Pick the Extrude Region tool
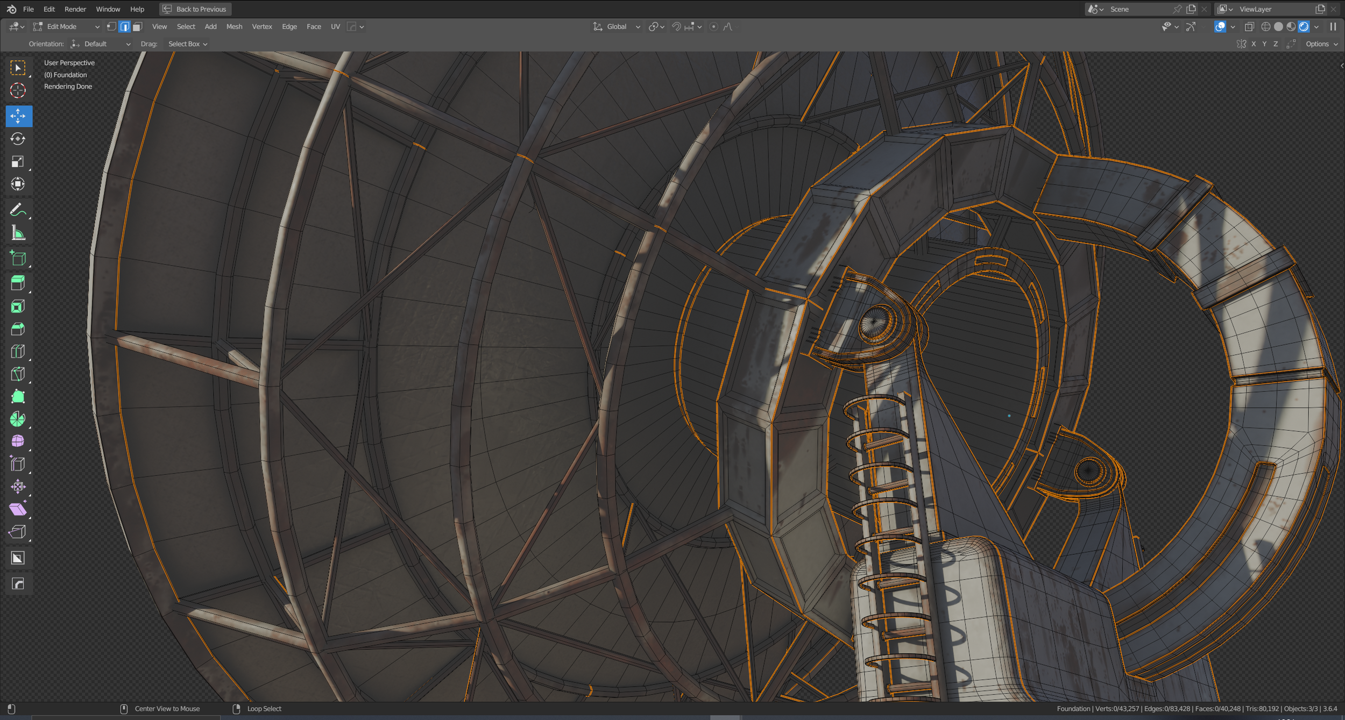1345x720 pixels. coord(18,283)
